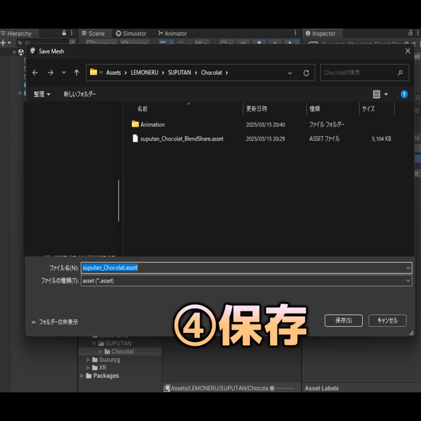This screenshot has height=421, width=421.
Task: Open the 整理 organize menu
Action: [42, 94]
